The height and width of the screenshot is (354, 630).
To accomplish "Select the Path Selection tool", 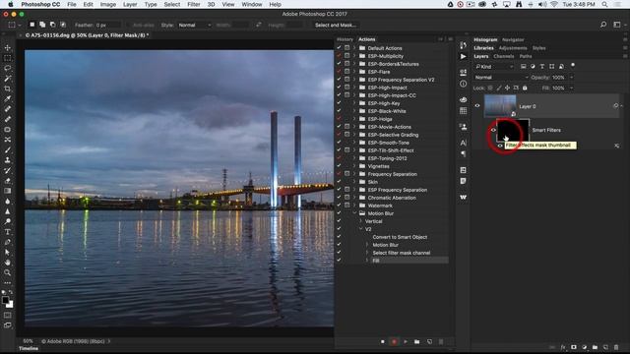I will (x=7, y=252).
